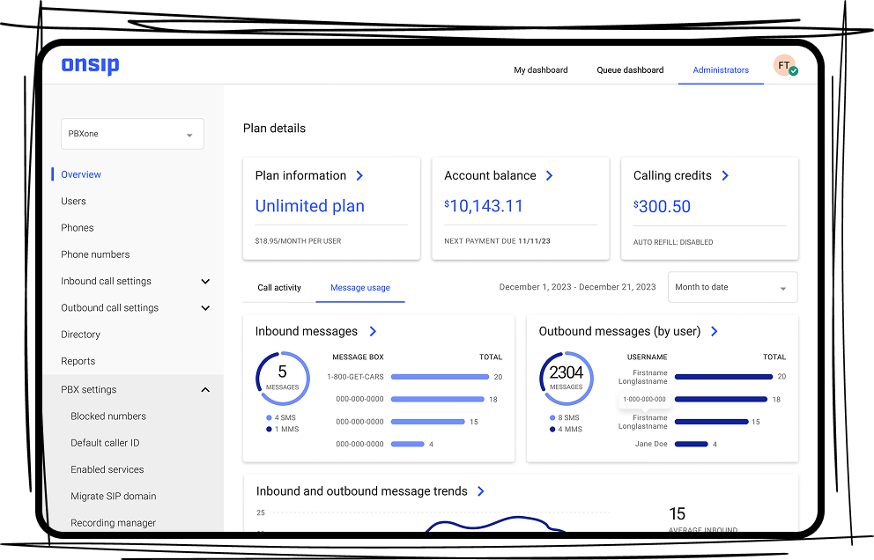Open My dashboard in the top navigation
The image size is (874, 560).
[541, 70]
